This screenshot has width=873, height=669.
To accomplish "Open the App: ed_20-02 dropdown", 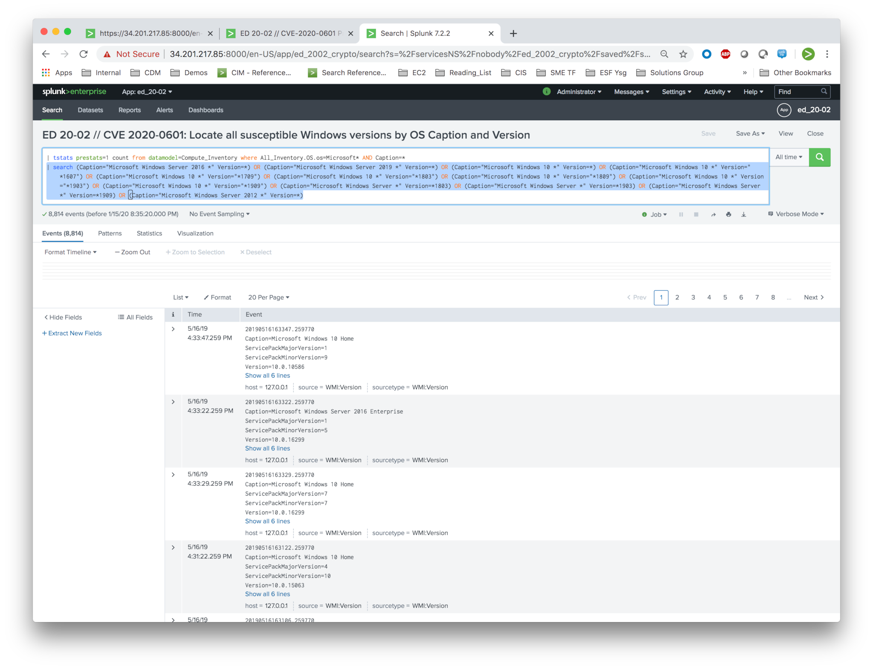I will coord(147,92).
